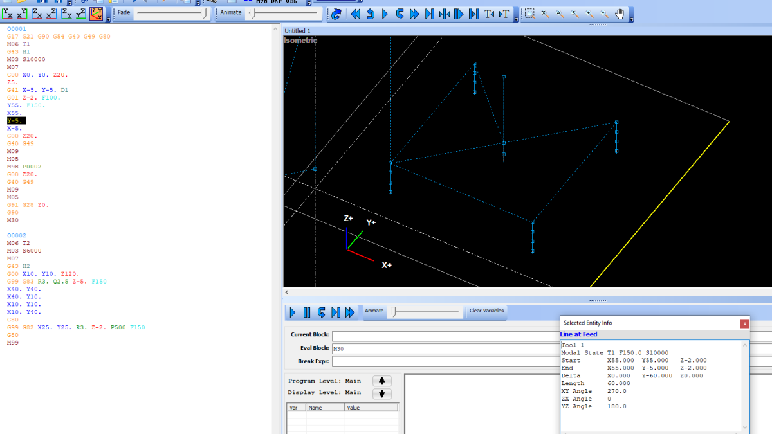Screen dimensions: 772x434
Task: Click the next tool arrow-T icon
Action: [x=504, y=14]
